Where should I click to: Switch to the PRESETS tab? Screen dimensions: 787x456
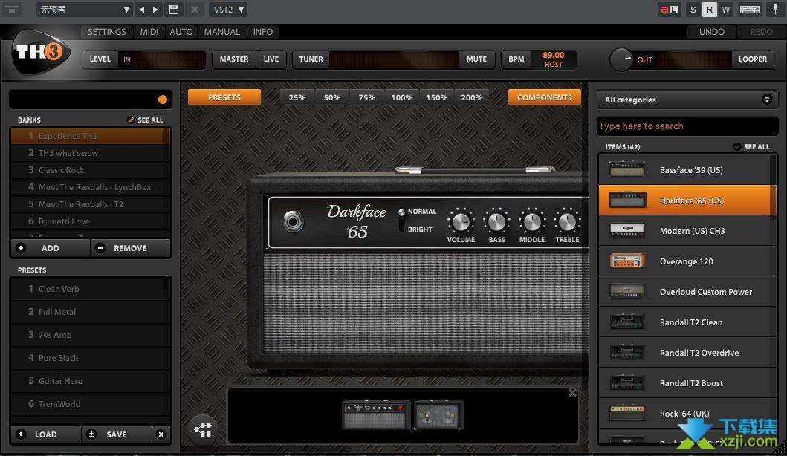224,97
